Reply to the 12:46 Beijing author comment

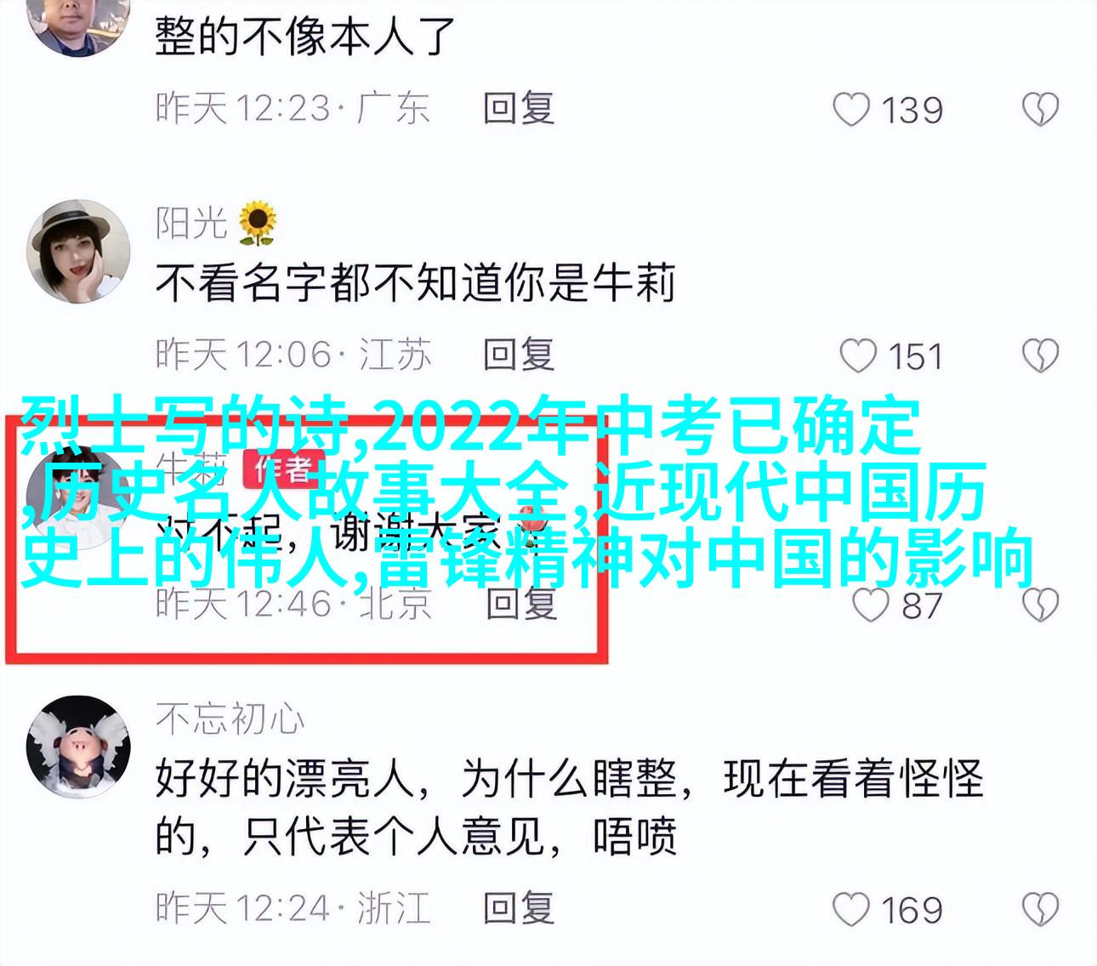point(520,604)
